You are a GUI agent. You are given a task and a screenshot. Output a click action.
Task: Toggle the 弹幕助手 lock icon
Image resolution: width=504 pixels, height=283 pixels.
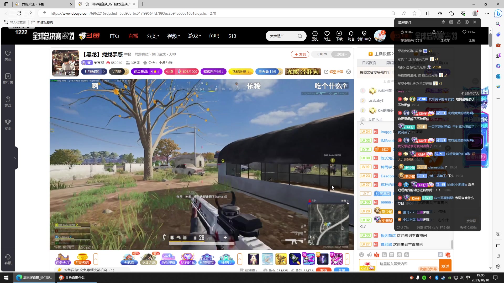pos(459,22)
